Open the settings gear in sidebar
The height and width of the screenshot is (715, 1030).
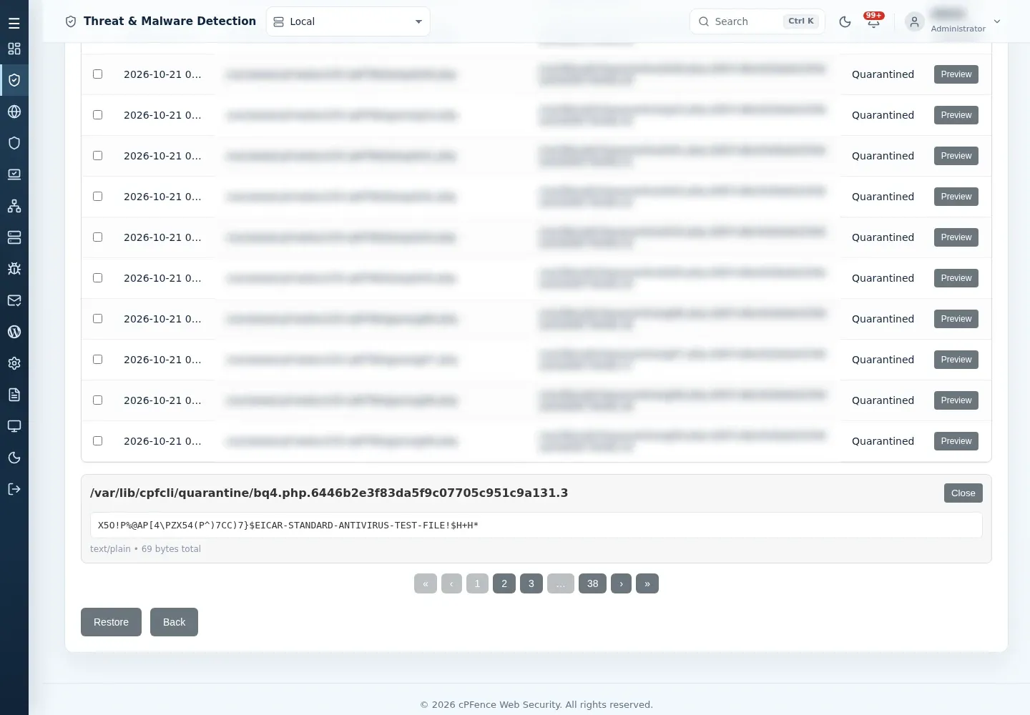(14, 363)
